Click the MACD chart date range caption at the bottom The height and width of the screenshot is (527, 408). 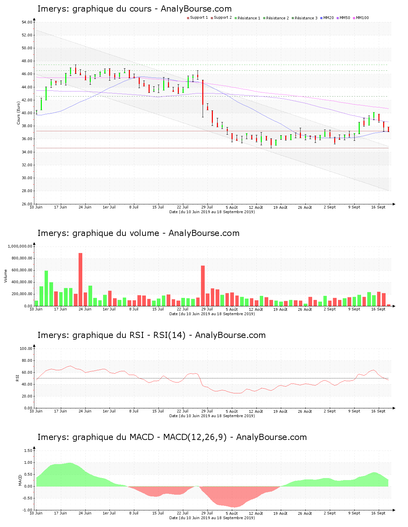pyautogui.click(x=212, y=518)
